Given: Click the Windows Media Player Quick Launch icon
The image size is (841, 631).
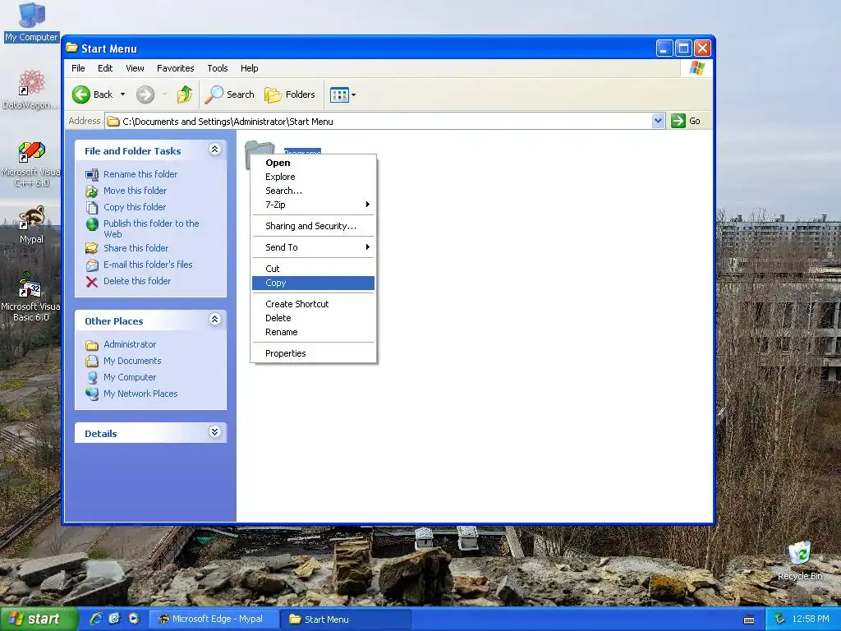Looking at the screenshot, I should pos(134,619).
